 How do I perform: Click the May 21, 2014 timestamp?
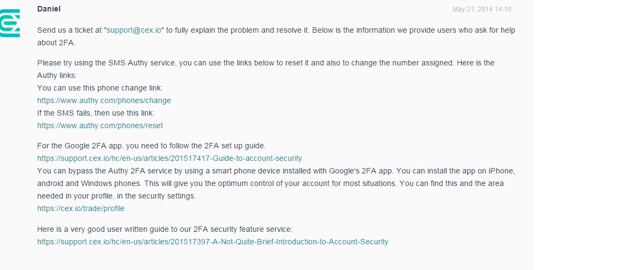[x=481, y=9]
